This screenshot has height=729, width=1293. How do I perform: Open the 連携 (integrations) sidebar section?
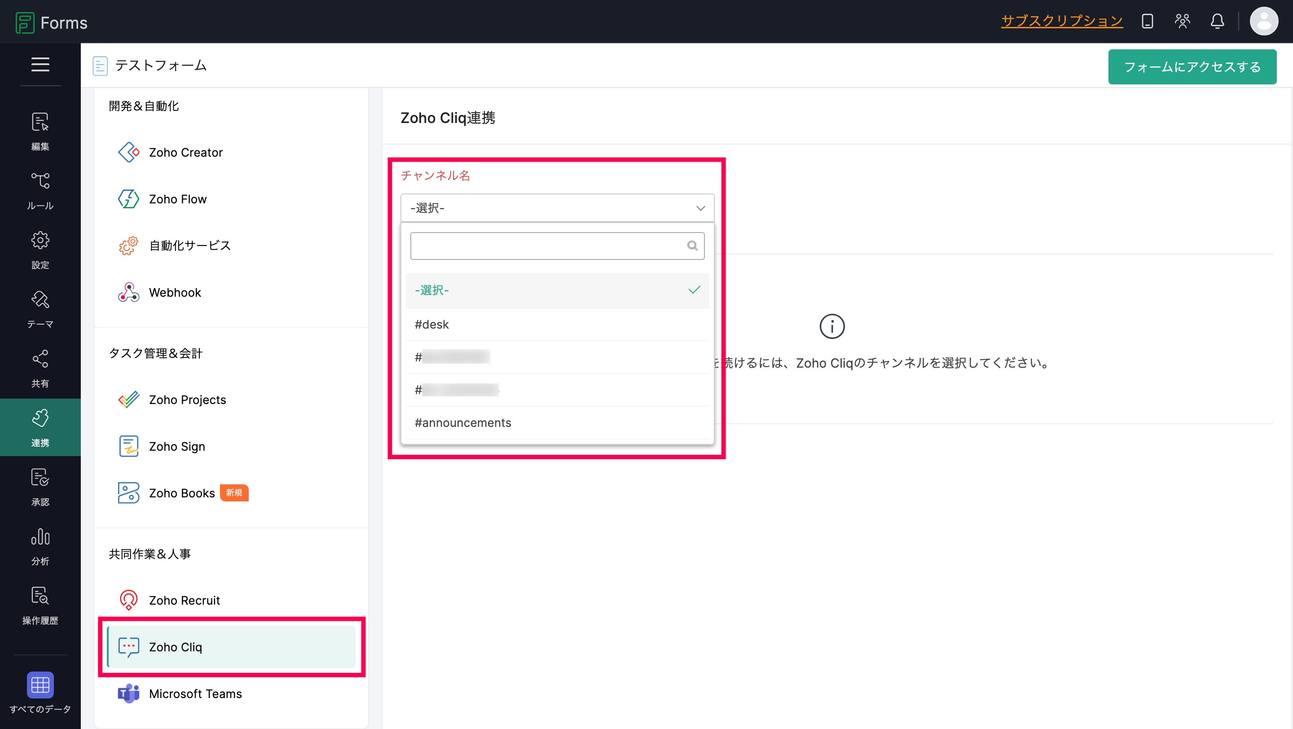[40, 427]
